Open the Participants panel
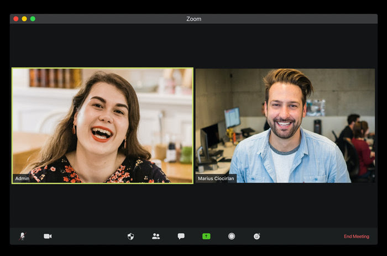 pos(156,236)
